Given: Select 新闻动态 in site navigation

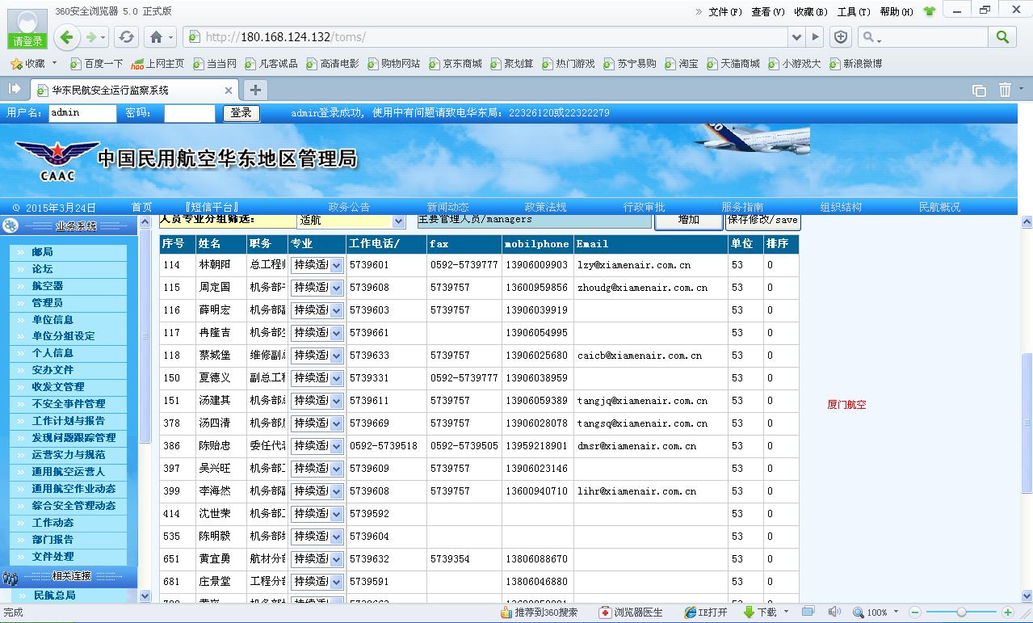Looking at the screenshot, I should (x=448, y=207).
